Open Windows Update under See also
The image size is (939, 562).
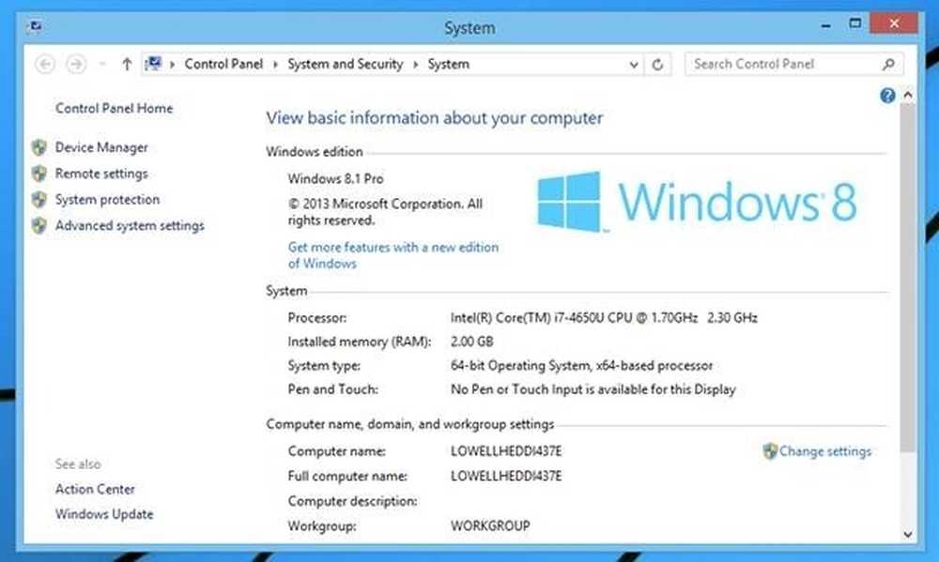103,514
